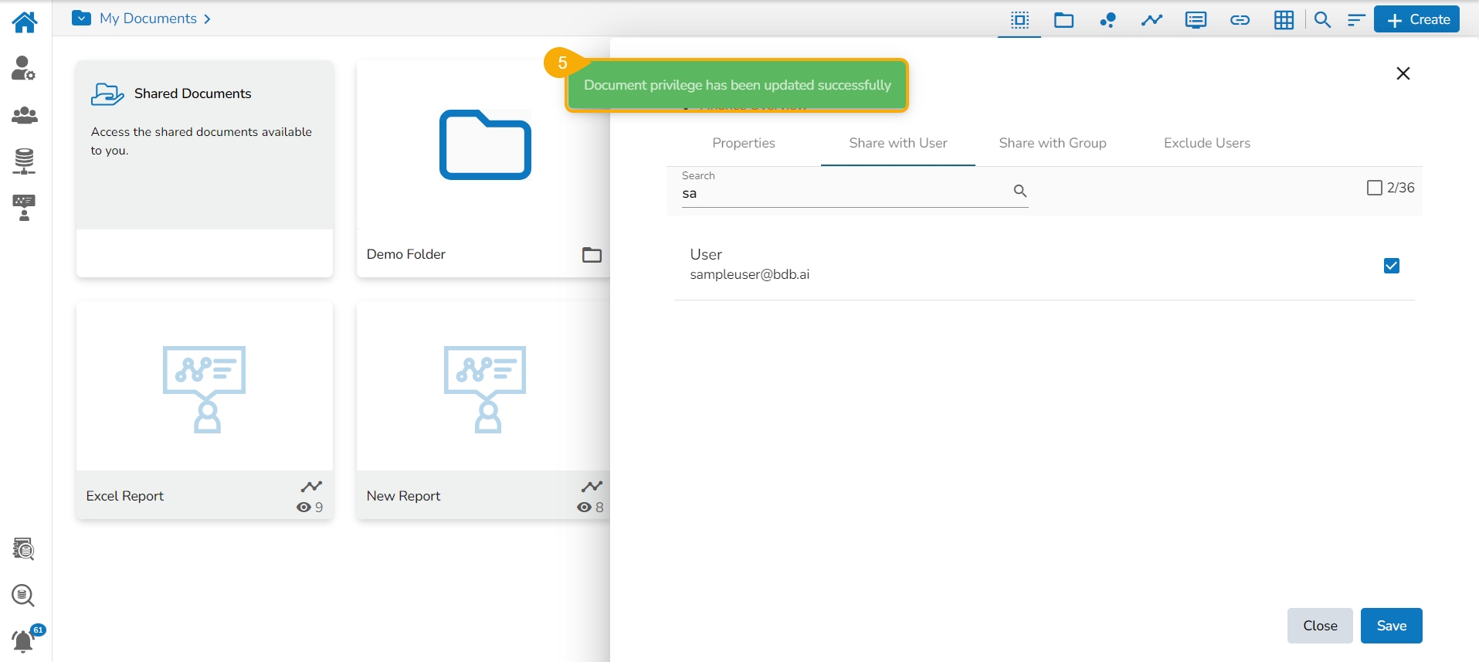Viewport: 1479px width, 662px height.
Task: Click New Report's view count eye
Action: tap(584, 508)
